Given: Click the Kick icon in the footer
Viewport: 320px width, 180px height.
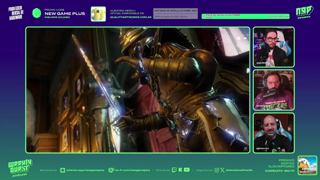Looking at the screenshot, I should pyautogui.click(x=180, y=170).
